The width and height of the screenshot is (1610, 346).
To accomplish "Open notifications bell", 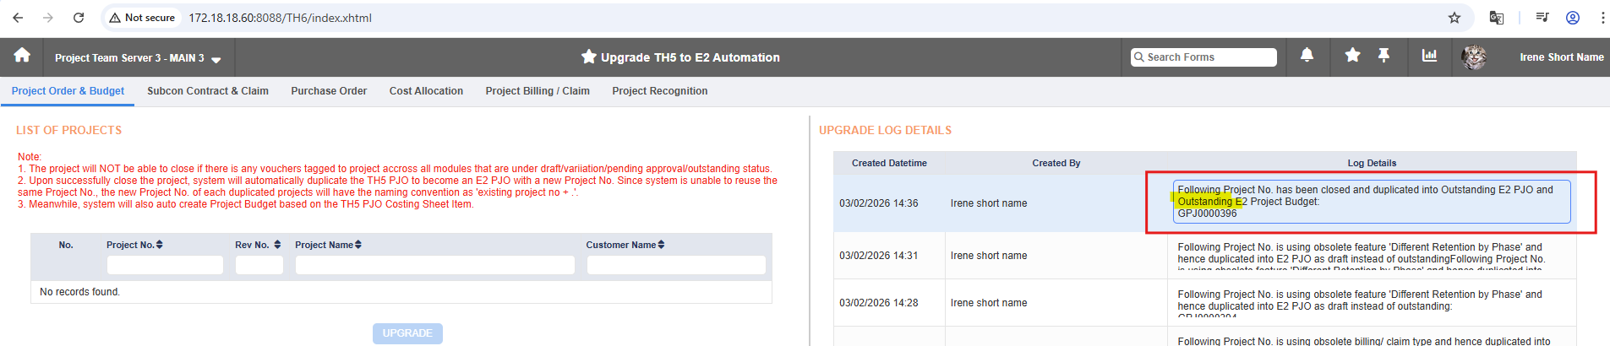I will 1307,56.
